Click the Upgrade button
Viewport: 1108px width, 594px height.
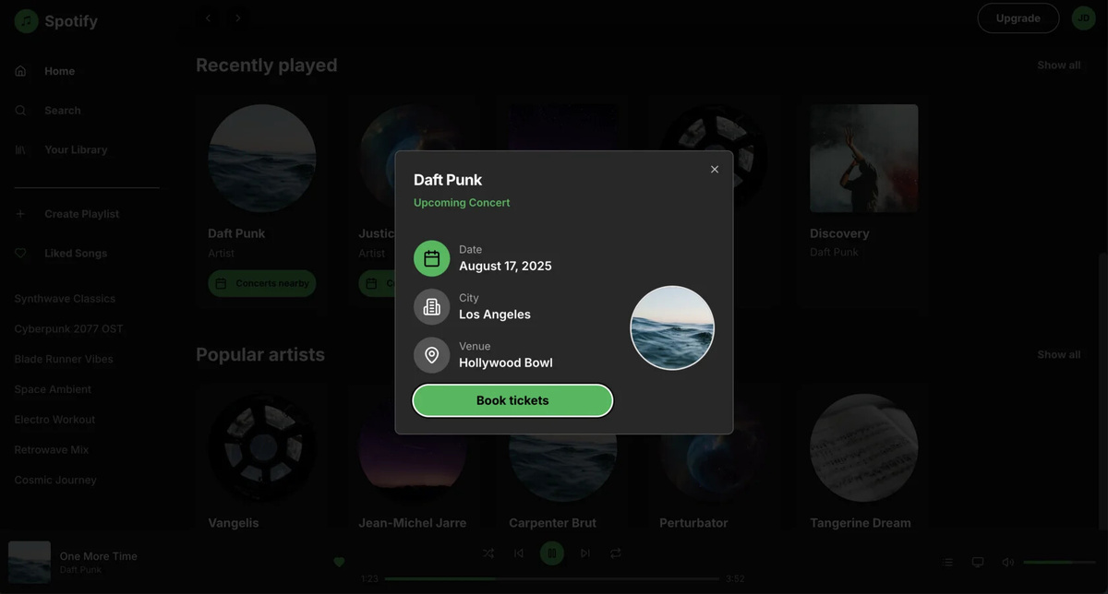tap(1018, 18)
